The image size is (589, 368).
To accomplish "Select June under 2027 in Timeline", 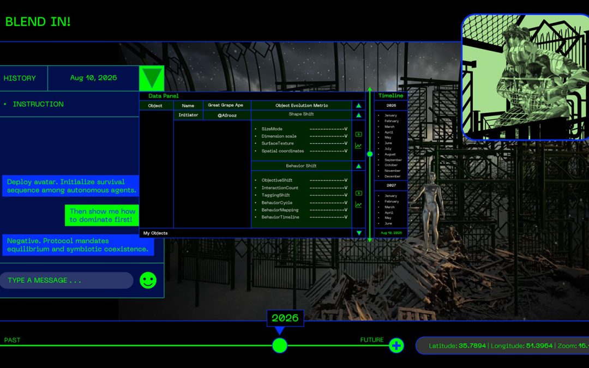I will (388, 224).
